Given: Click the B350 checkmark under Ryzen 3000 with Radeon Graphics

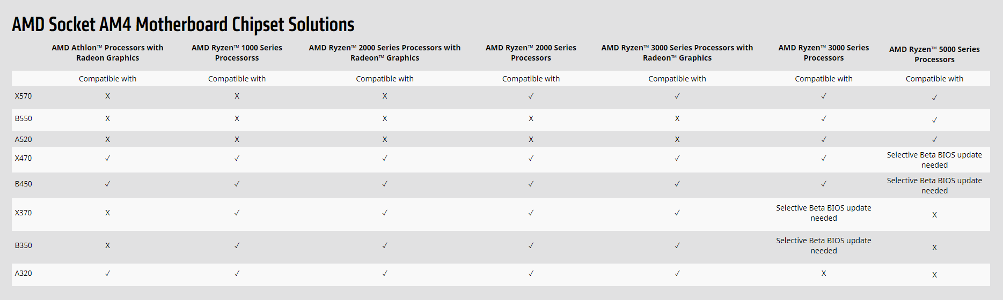Looking at the screenshot, I should coord(677,245).
